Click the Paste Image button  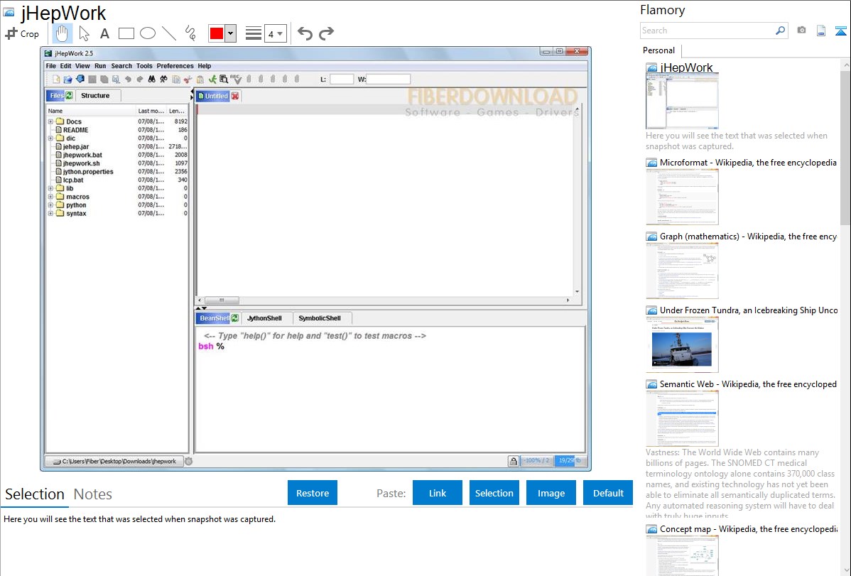[x=551, y=493]
